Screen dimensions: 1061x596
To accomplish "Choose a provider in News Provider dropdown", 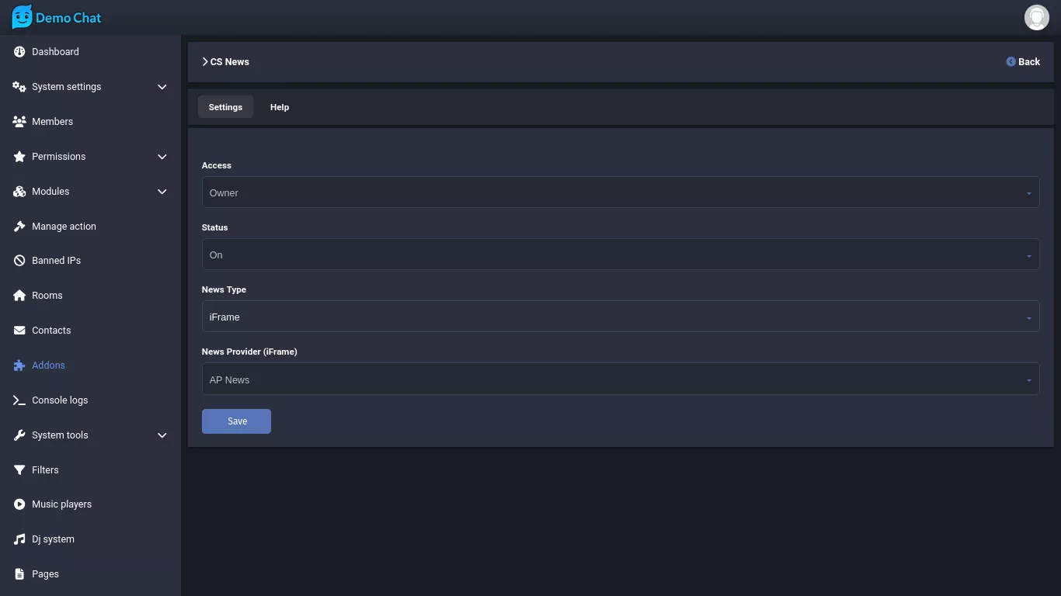I will (x=620, y=379).
